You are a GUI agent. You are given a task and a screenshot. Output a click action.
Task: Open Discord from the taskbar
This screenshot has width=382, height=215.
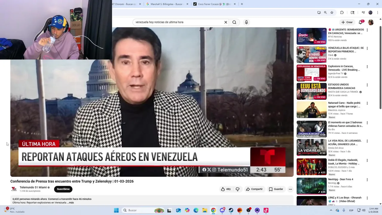point(222,210)
